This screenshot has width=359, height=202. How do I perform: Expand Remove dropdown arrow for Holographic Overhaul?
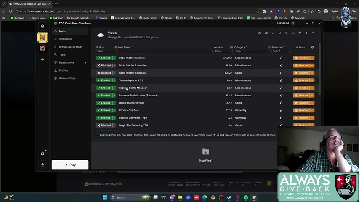pyautogui.click(x=312, y=103)
